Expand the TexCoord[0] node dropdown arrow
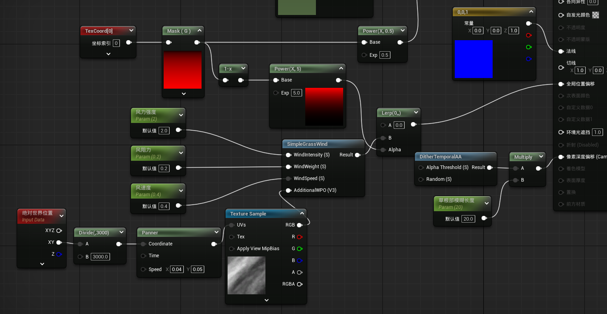Image resolution: width=607 pixels, height=314 pixels. [x=131, y=30]
